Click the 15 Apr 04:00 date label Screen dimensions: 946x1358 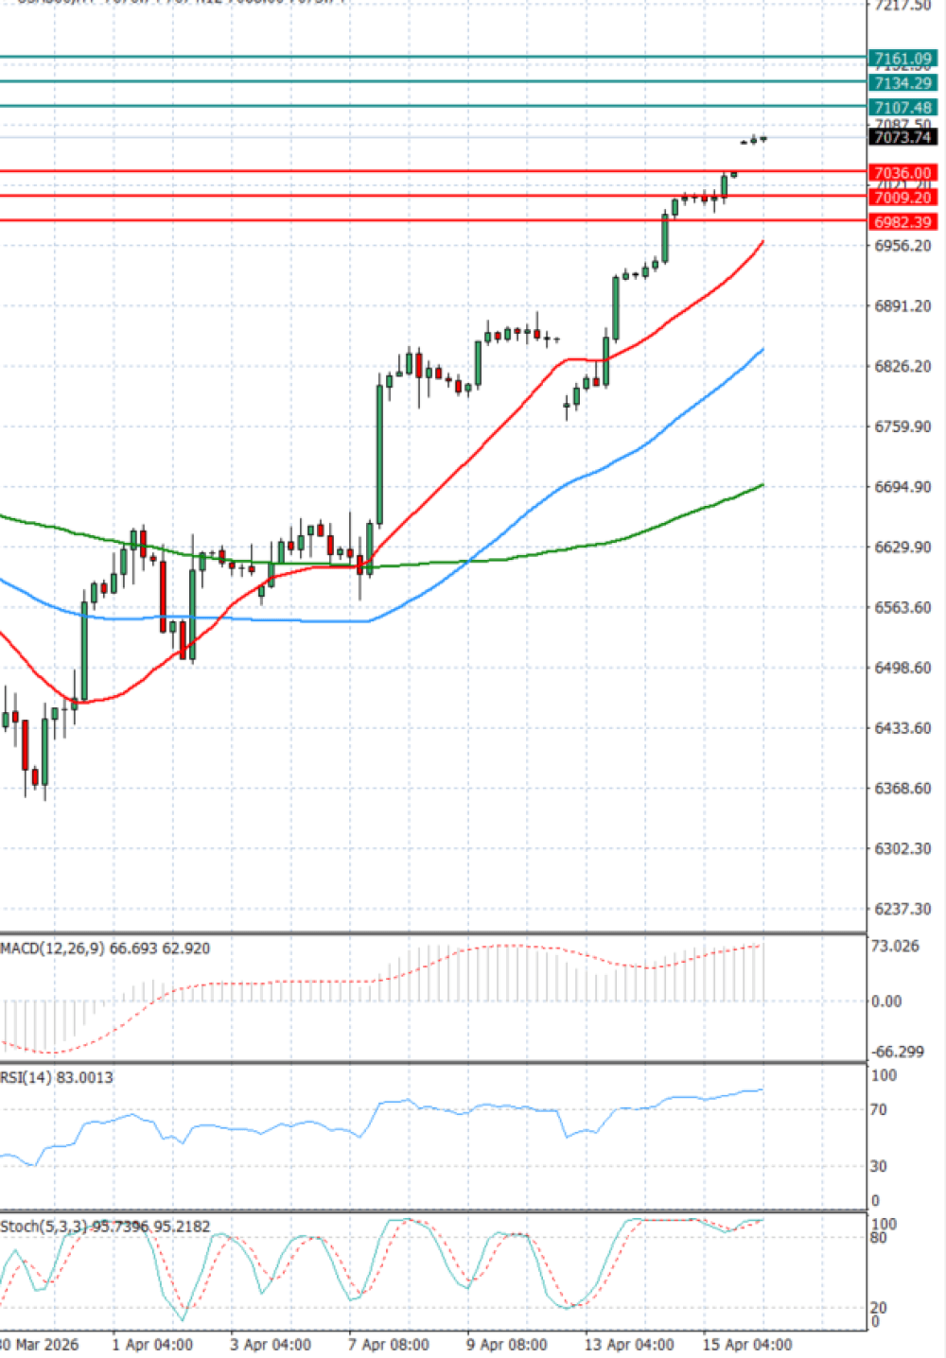pyautogui.click(x=747, y=1344)
